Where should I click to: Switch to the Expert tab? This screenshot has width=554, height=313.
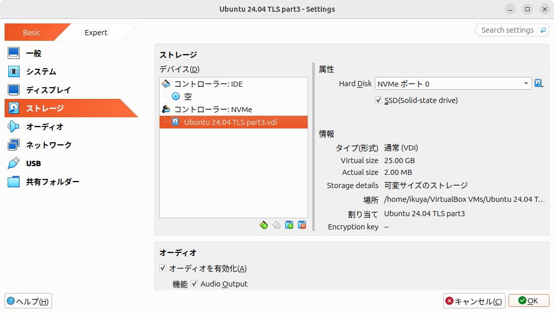(96, 33)
